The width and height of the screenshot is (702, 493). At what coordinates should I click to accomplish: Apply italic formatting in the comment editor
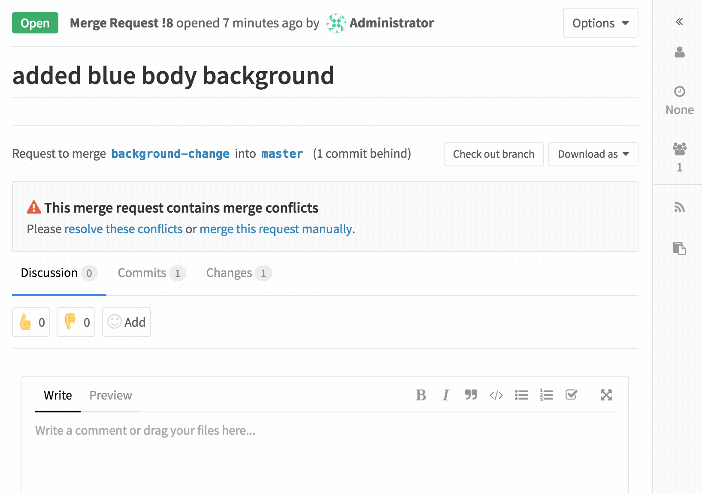(446, 395)
